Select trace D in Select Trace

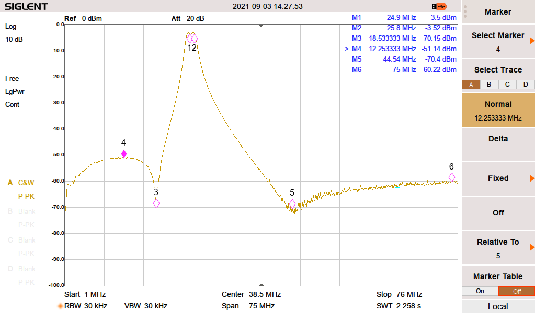526,85
